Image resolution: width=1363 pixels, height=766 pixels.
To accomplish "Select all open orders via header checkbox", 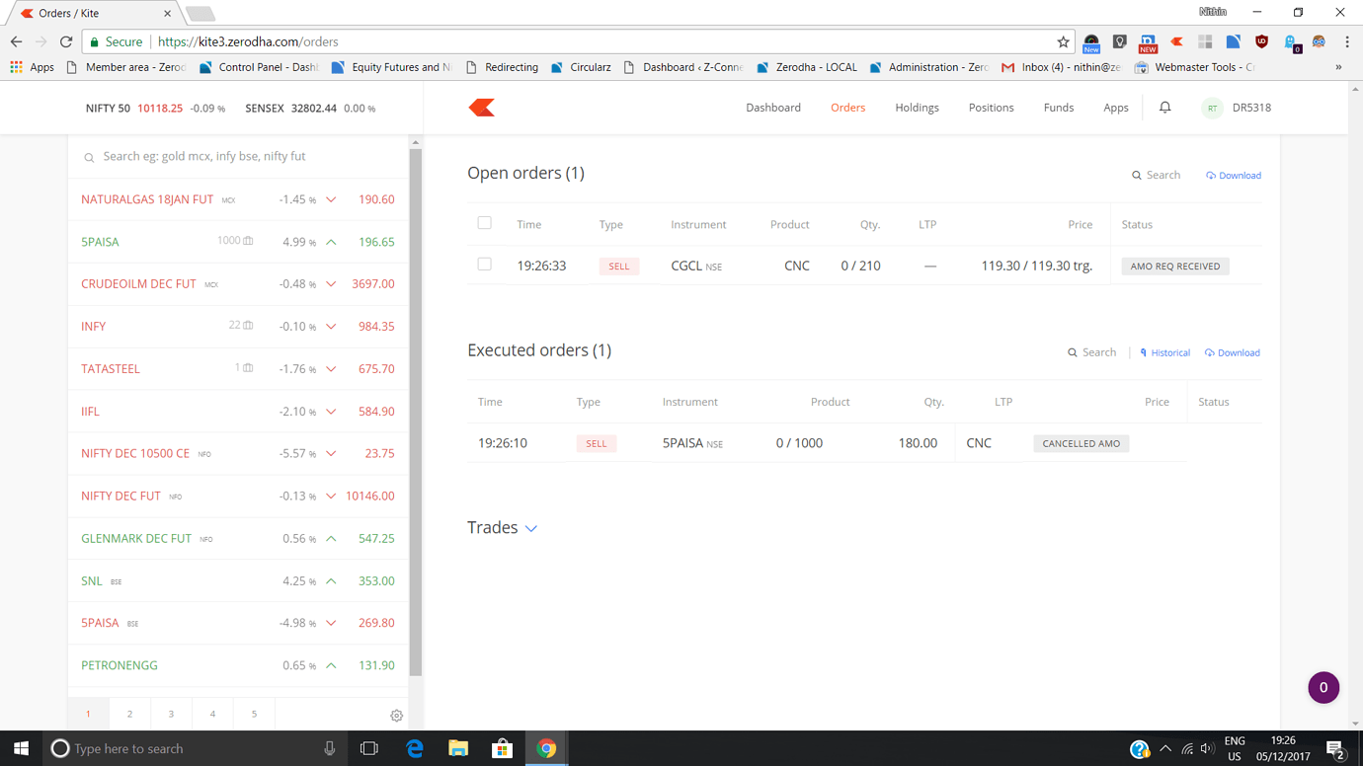I will tap(485, 222).
